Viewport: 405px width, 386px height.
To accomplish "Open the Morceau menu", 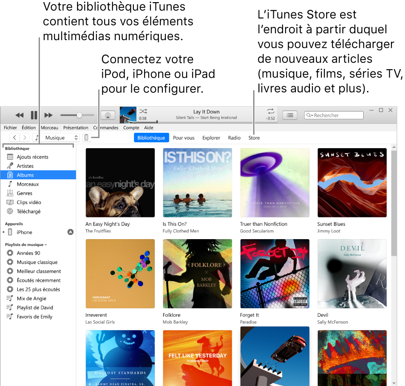I will click(49, 128).
